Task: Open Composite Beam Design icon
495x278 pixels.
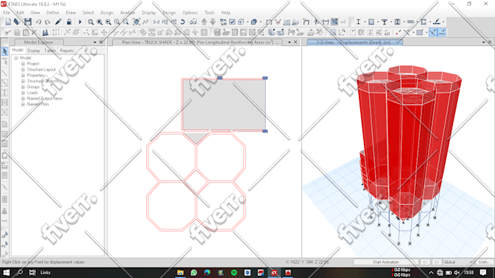Action: [x=384, y=22]
